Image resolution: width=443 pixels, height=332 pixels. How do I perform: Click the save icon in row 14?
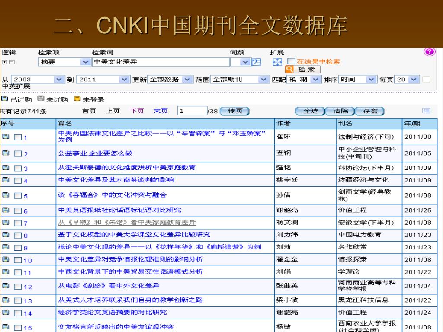pos(6,312)
